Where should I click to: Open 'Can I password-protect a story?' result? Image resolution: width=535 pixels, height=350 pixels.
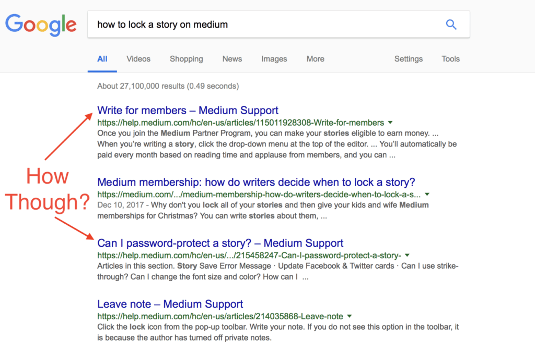tap(220, 243)
